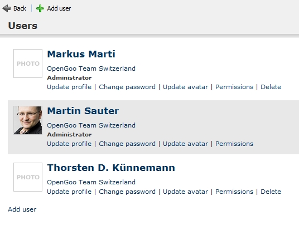
Task: Change password for Markus Marti
Action: 127,87
